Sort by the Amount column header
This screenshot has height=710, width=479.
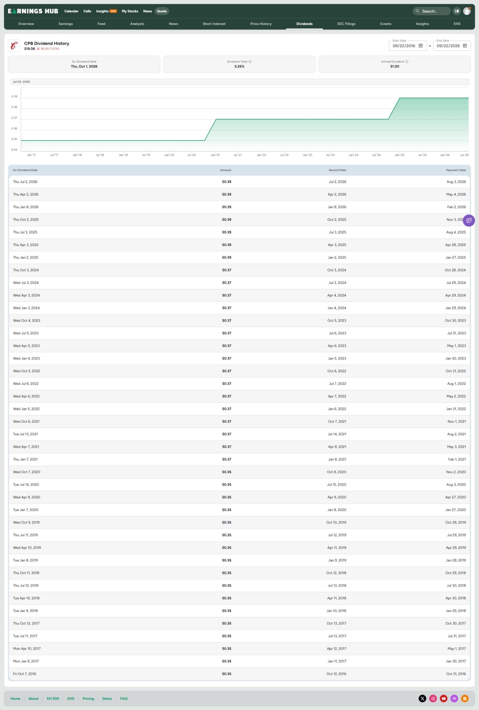coord(225,170)
